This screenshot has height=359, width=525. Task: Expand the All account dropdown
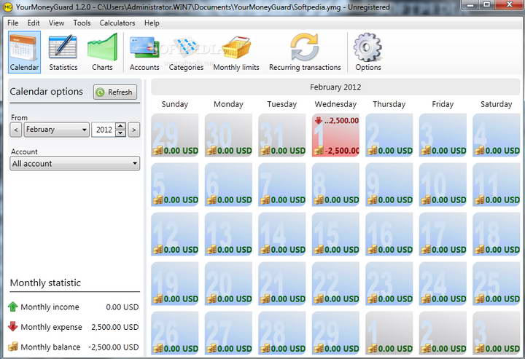click(75, 163)
